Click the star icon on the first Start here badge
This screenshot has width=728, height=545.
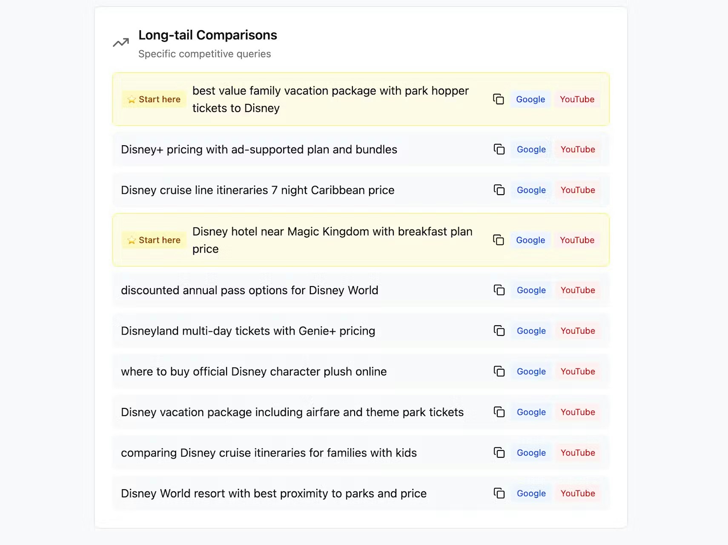(x=131, y=99)
